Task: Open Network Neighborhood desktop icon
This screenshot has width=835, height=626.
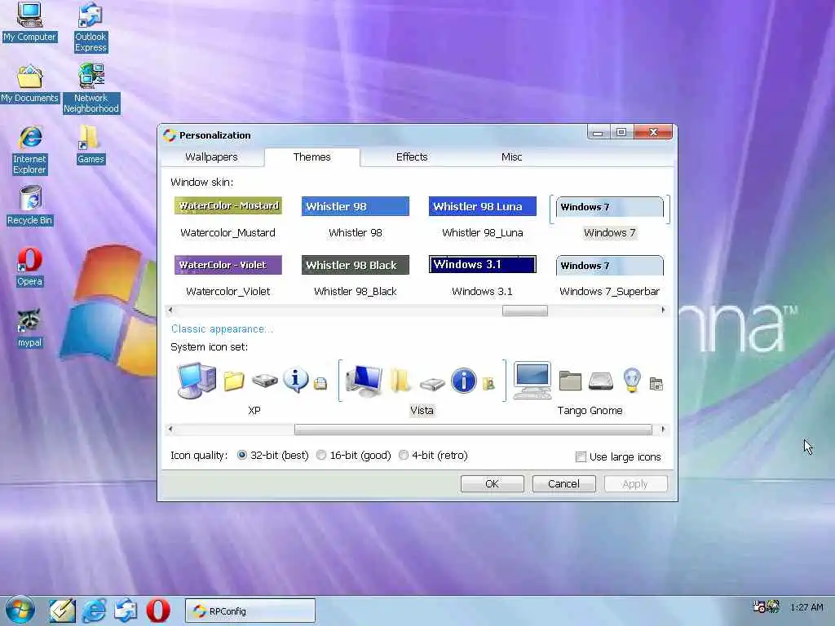Action: coord(91,88)
